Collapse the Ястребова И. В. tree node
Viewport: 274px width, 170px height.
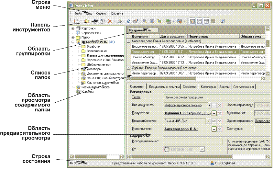click(x=73, y=42)
